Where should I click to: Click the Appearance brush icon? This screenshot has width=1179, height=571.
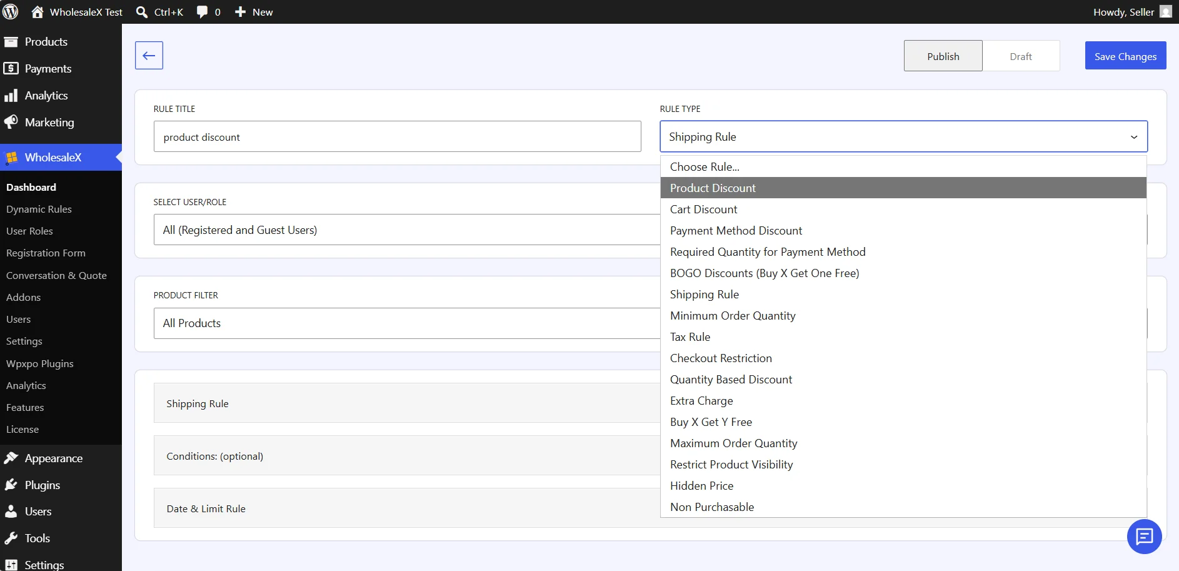(11, 458)
